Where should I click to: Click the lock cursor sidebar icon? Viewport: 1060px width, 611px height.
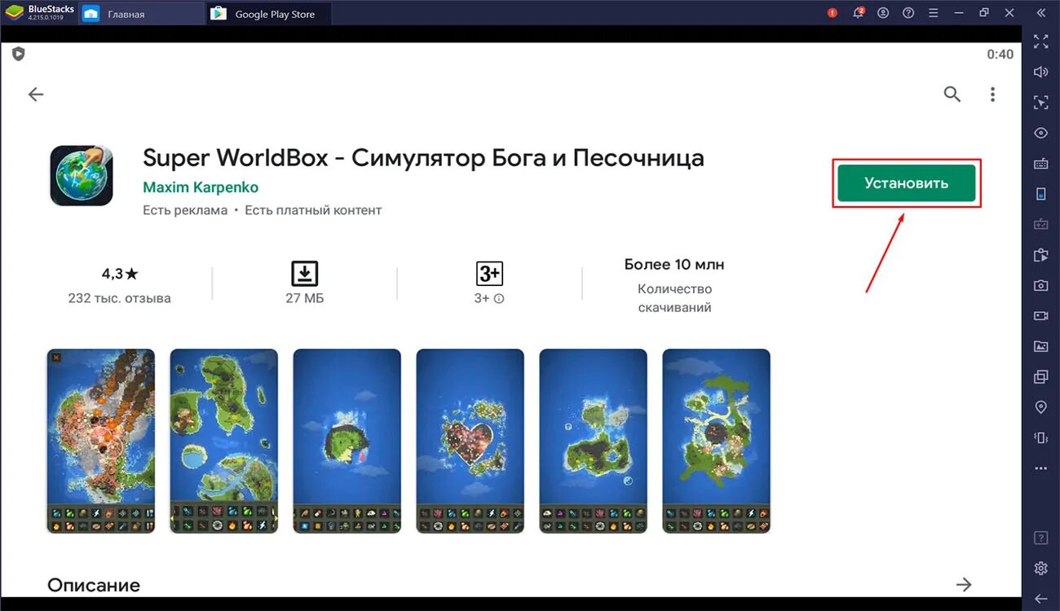click(x=1040, y=103)
